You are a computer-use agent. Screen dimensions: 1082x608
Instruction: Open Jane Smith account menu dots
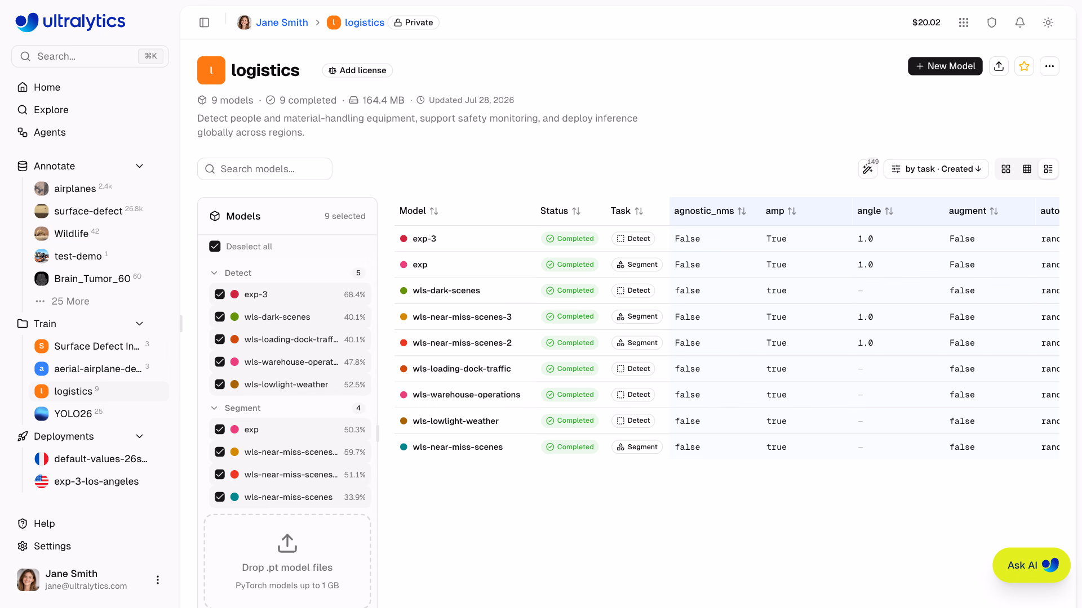click(x=158, y=580)
